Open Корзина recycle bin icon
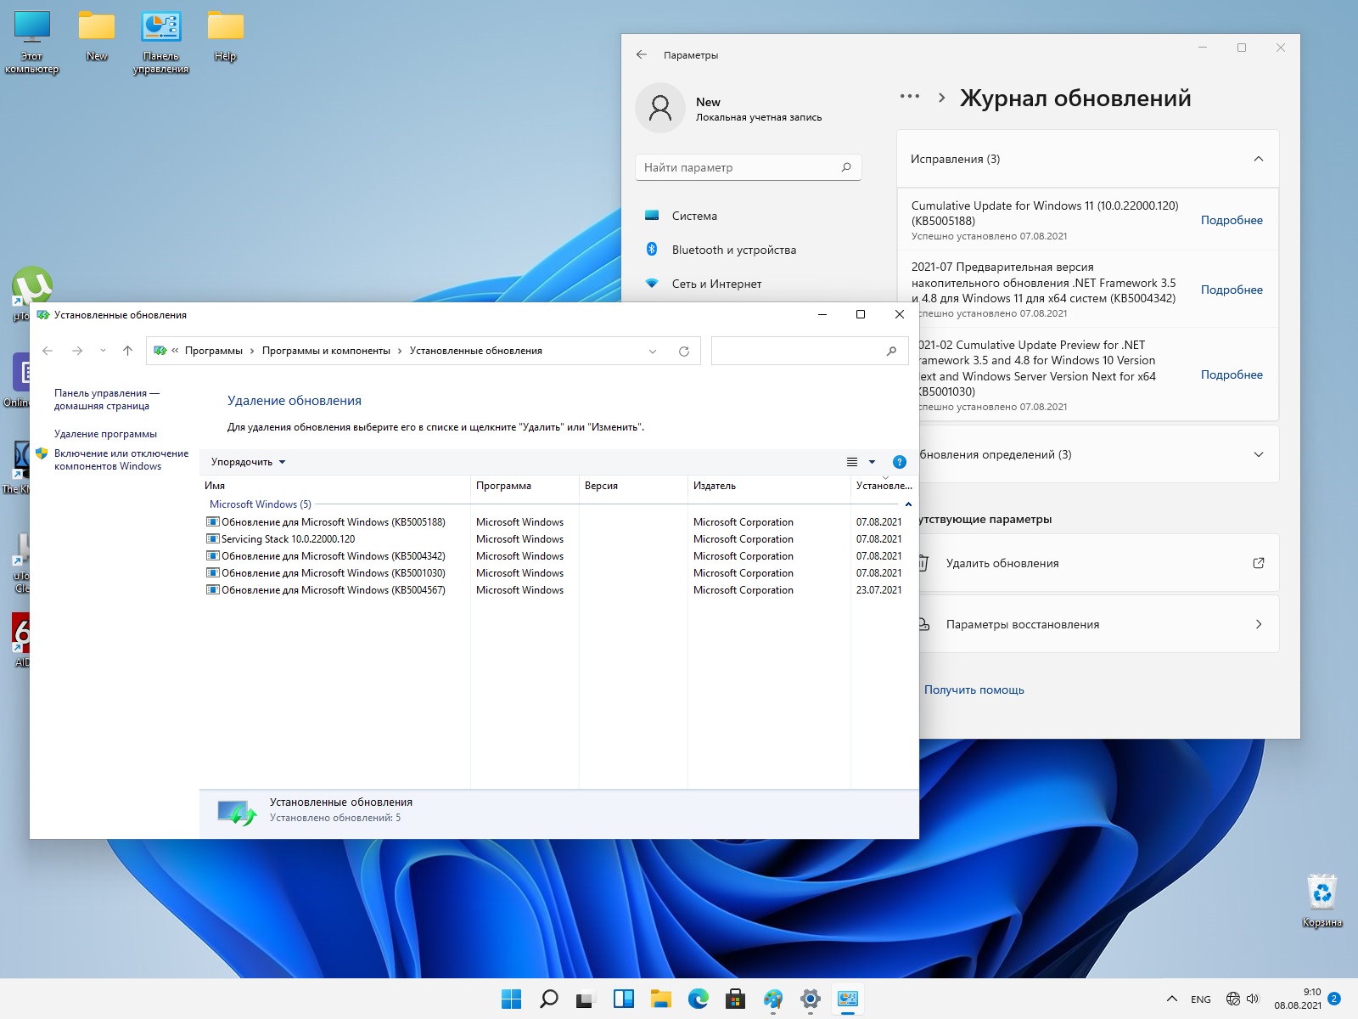 (1322, 902)
